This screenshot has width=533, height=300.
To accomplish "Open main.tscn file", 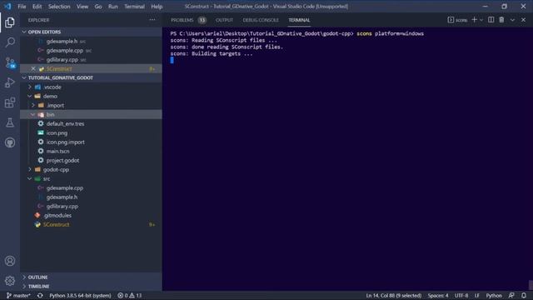I will coord(91,151).
